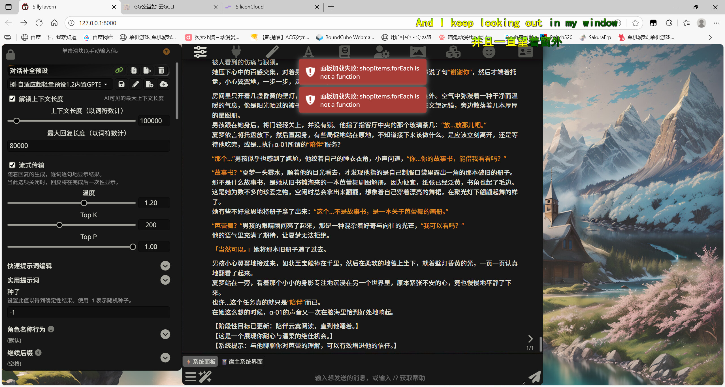Click the context length value field 100000
Viewport: 725px width, 387px height.
154,121
